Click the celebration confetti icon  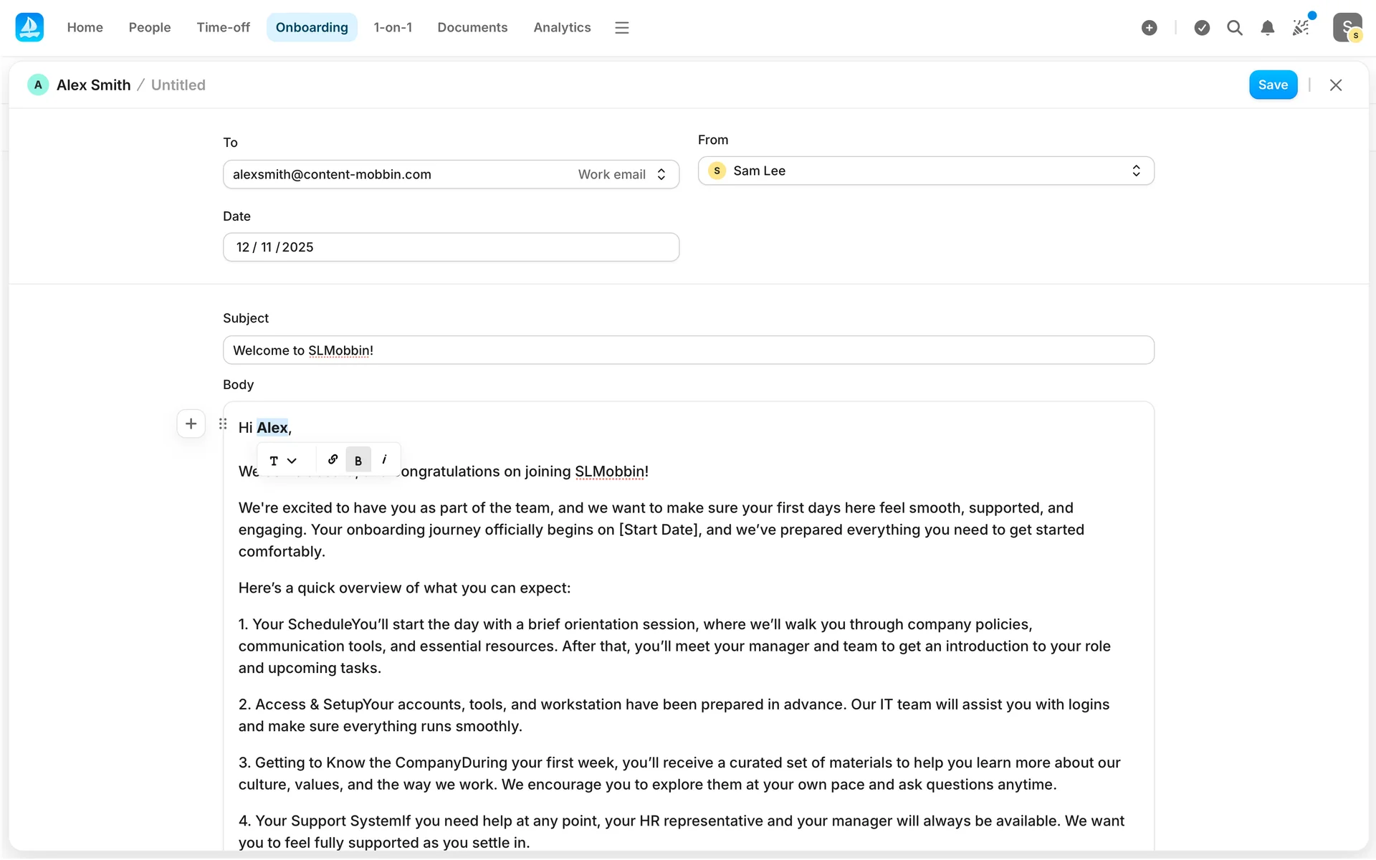click(1301, 27)
